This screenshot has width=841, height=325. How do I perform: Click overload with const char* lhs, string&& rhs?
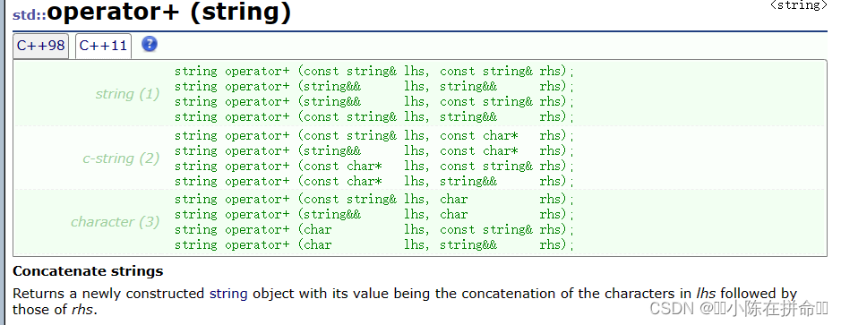pos(374,181)
